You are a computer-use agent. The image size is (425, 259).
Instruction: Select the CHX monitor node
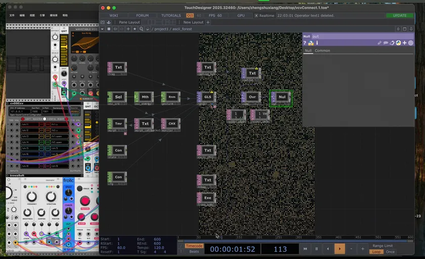(171, 124)
